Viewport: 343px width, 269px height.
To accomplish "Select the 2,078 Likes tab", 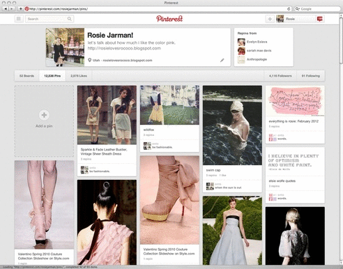I will coord(79,76).
